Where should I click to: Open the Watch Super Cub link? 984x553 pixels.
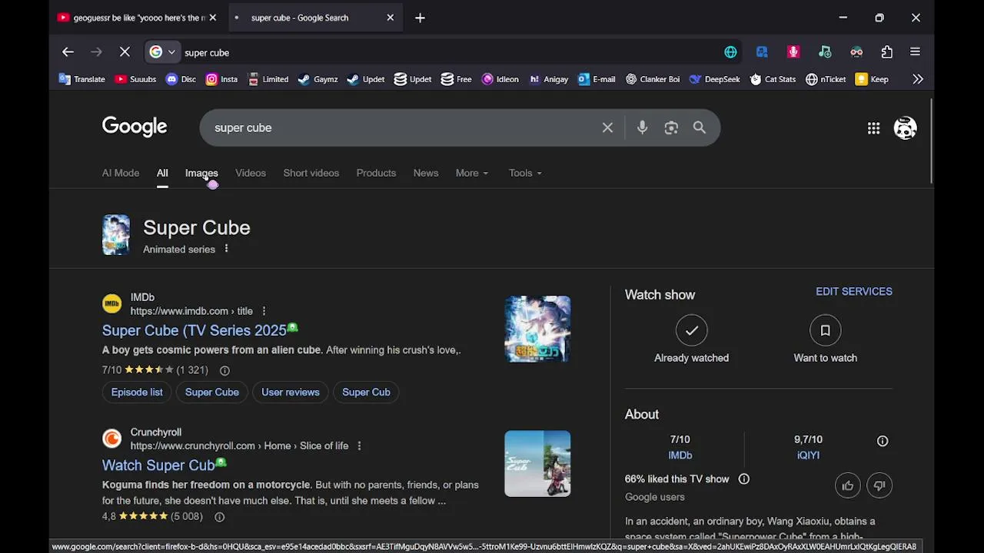[158, 465]
